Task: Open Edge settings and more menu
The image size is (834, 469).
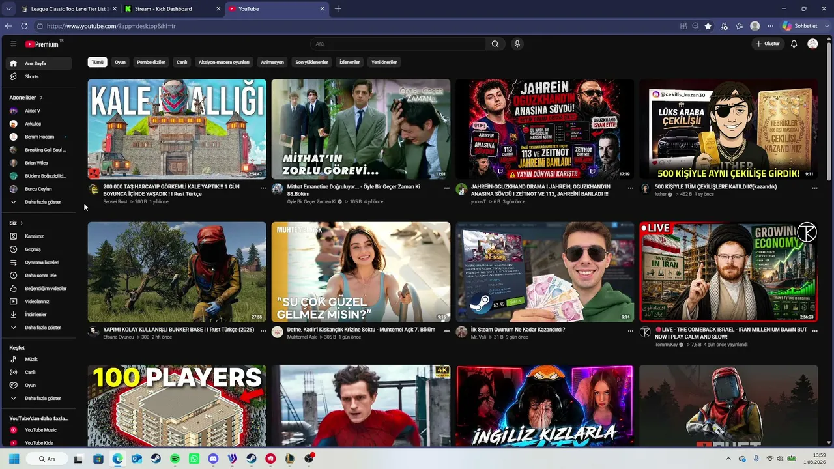Action: click(770, 26)
